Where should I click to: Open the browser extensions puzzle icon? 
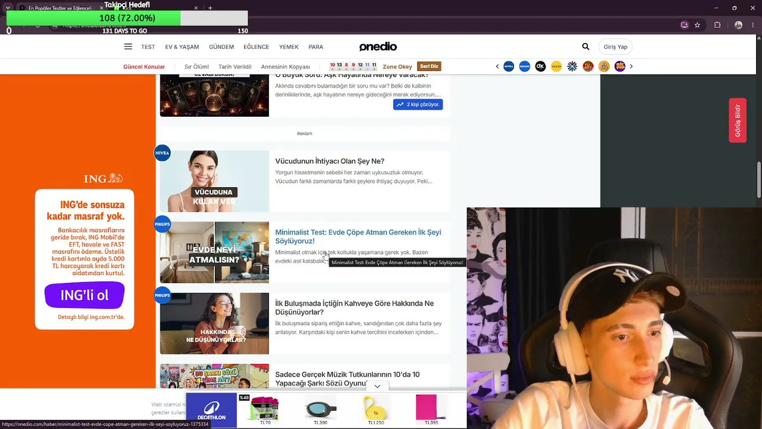pos(717,25)
